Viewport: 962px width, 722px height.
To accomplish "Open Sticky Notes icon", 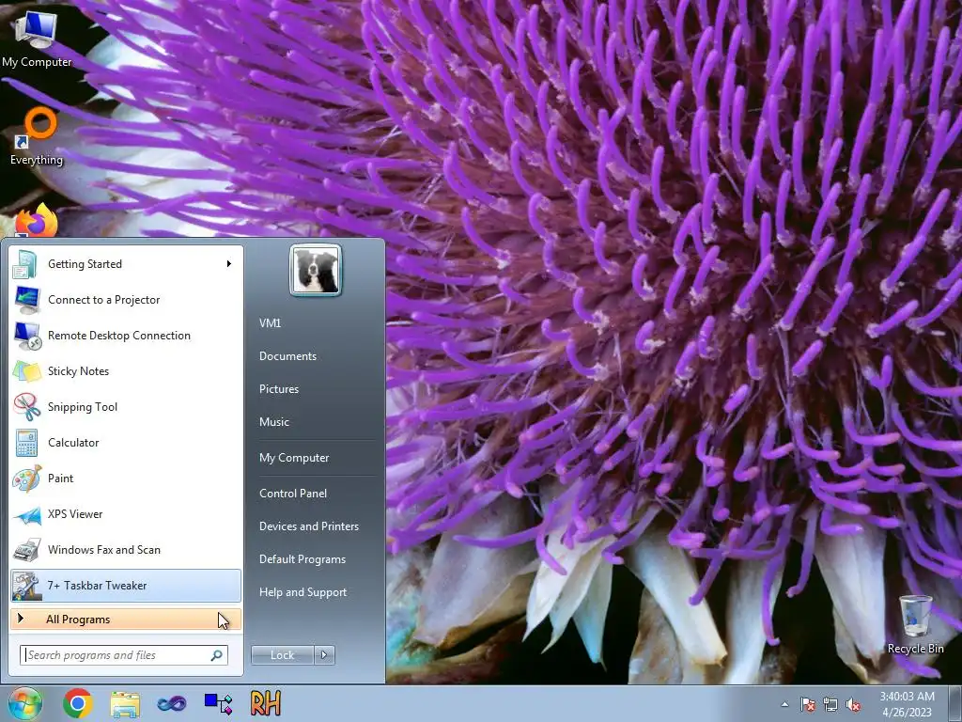I will coord(26,370).
